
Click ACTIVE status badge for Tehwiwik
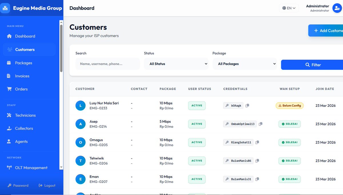(x=197, y=161)
